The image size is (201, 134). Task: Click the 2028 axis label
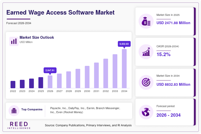pos(69,91)
